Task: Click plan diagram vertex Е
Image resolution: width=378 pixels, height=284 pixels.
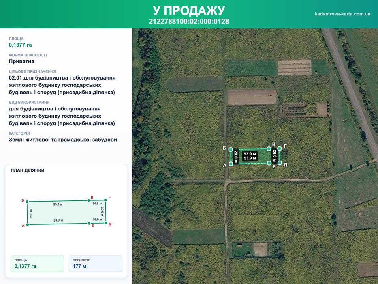Action: tap(89, 224)
